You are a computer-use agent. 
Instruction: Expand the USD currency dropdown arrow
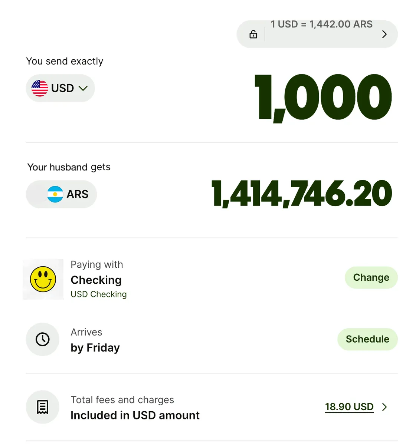click(x=83, y=88)
